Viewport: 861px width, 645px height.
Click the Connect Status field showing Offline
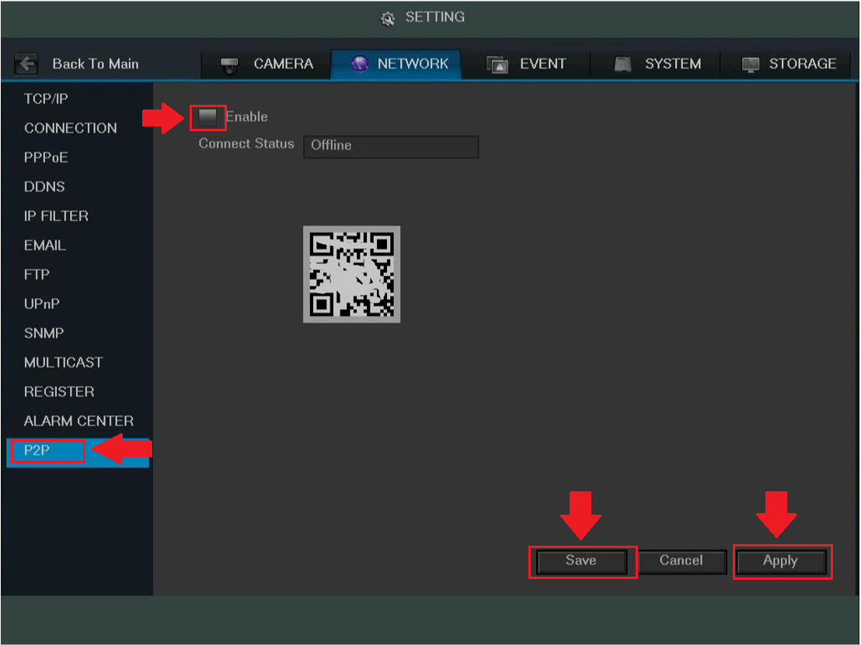point(391,147)
